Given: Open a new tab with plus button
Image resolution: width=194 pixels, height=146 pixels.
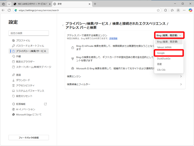Looking at the screenshot, I should [x=95, y=4].
